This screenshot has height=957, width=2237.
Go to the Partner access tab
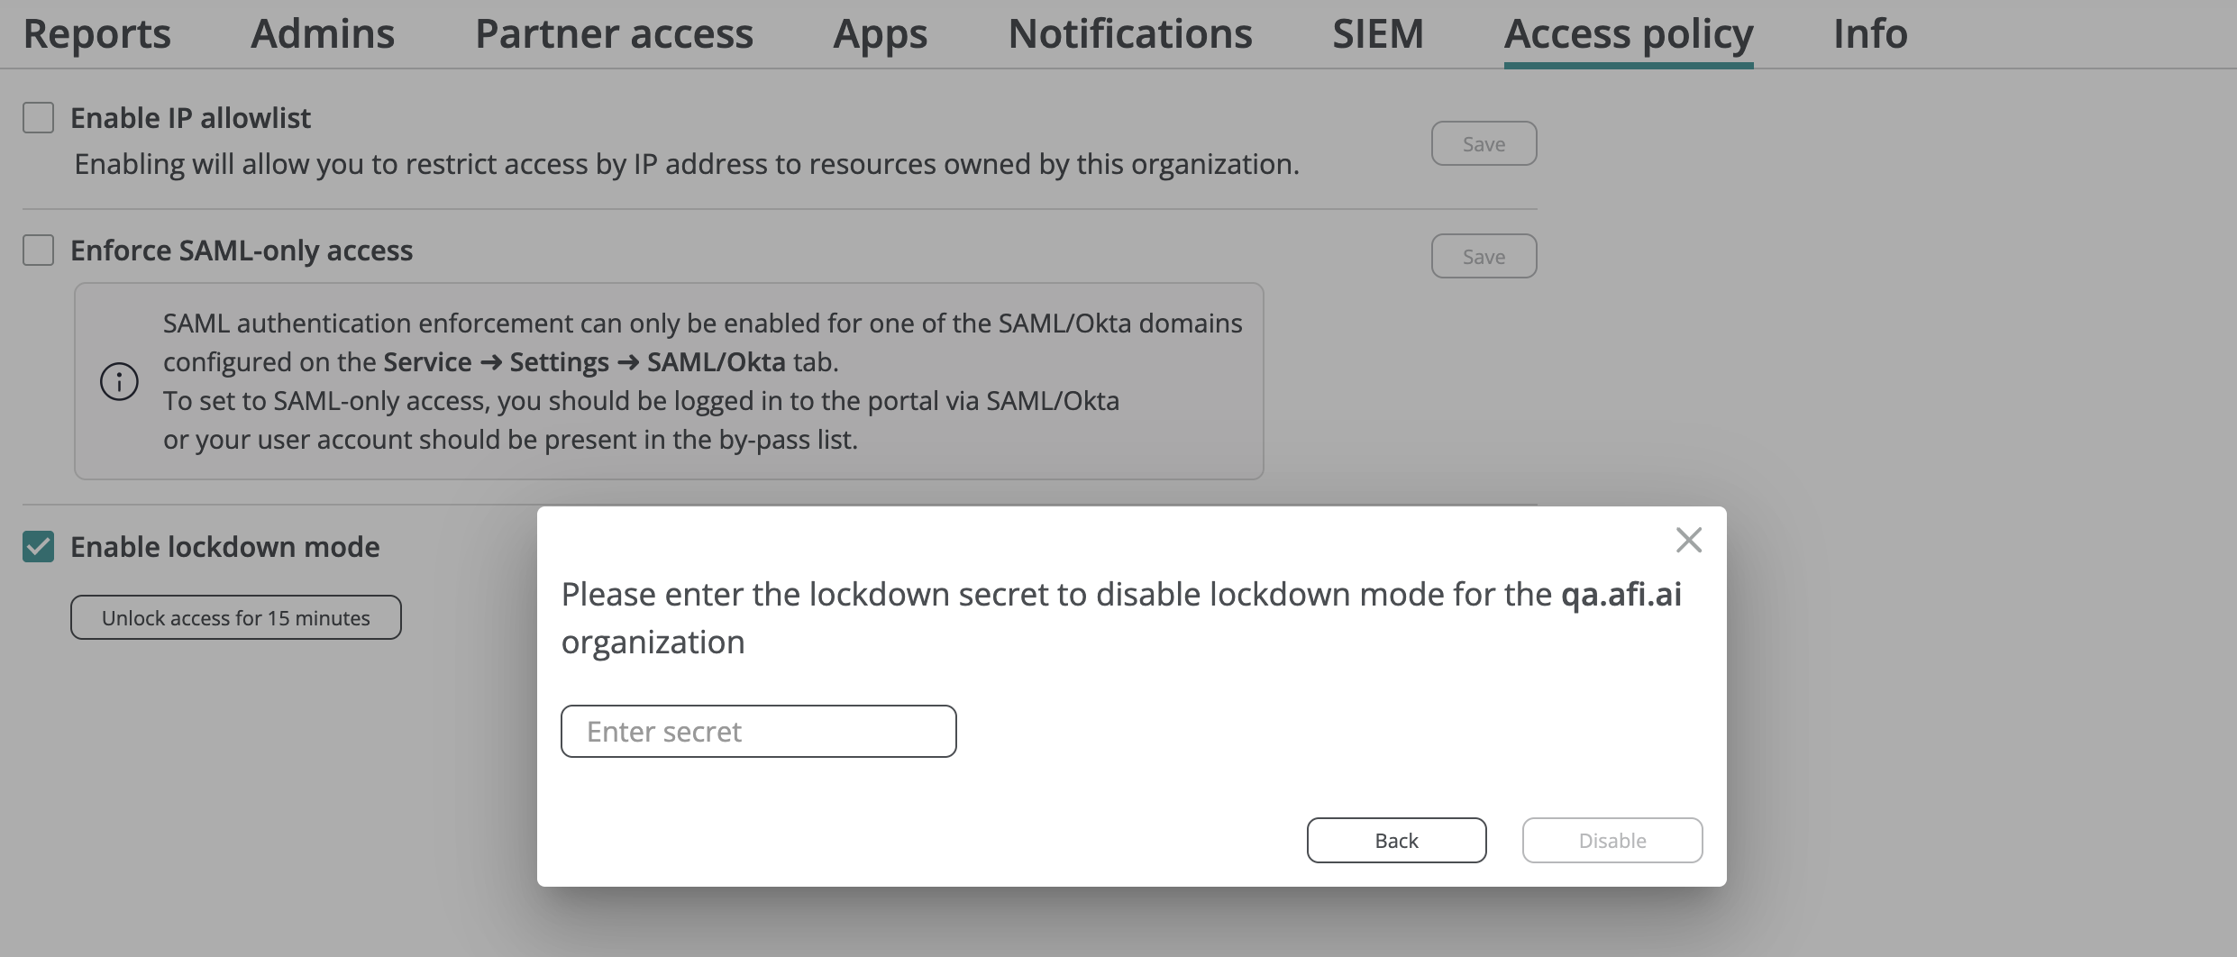614,34
